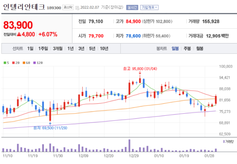Click the red 20-day moving average swatch
The height and width of the screenshot is (164, 237).
click(13, 63)
